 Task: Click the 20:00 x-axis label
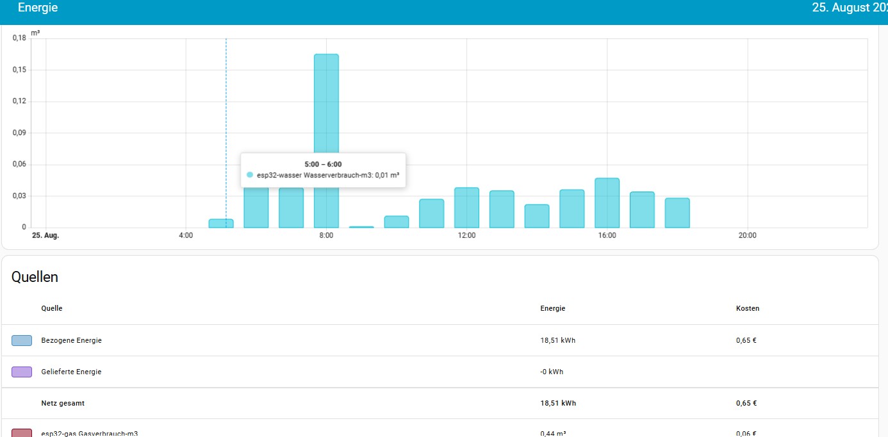click(x=748, y=236)
